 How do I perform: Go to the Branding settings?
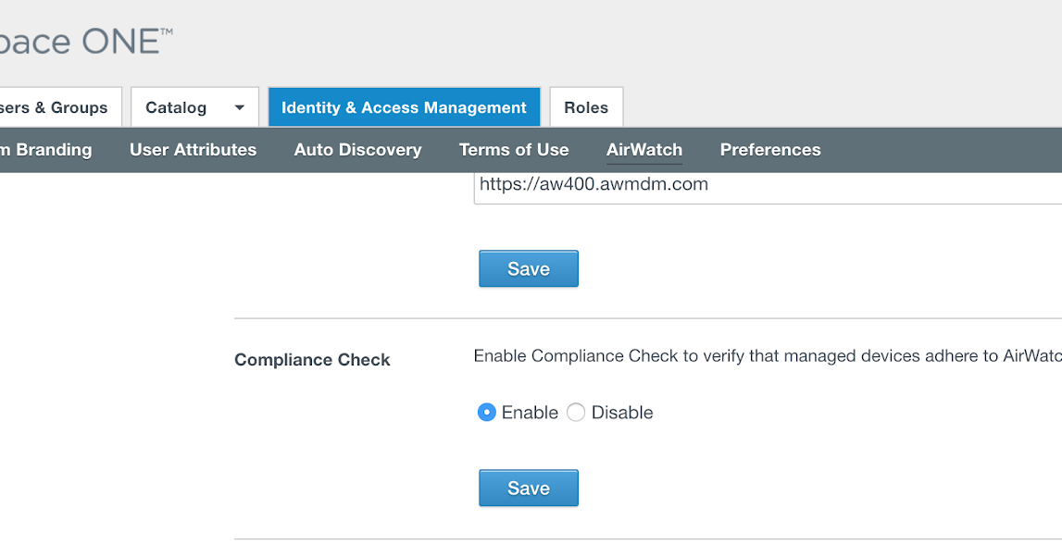[46, 149]
